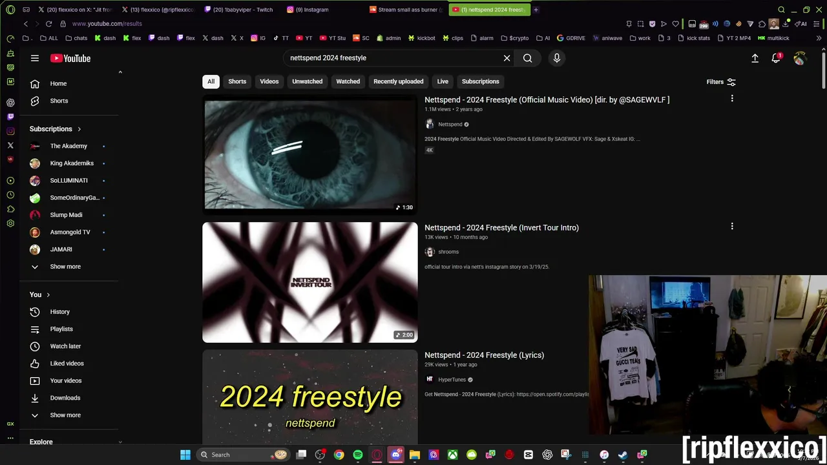827x465 pixels.
Task: Open The Akademy subscription
Action: 68,146
